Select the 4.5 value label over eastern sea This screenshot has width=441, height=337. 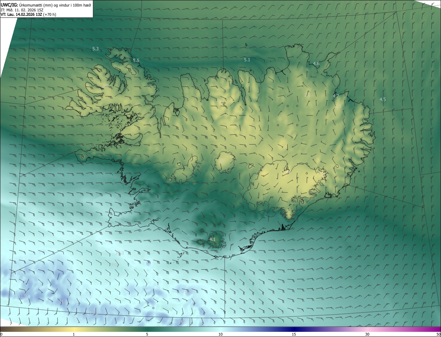click(x=383, y=100)
